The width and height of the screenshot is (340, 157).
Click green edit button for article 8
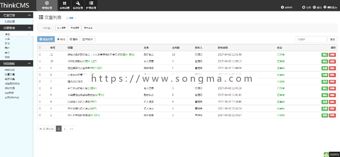pyautogui.click(x=325, y=75)
